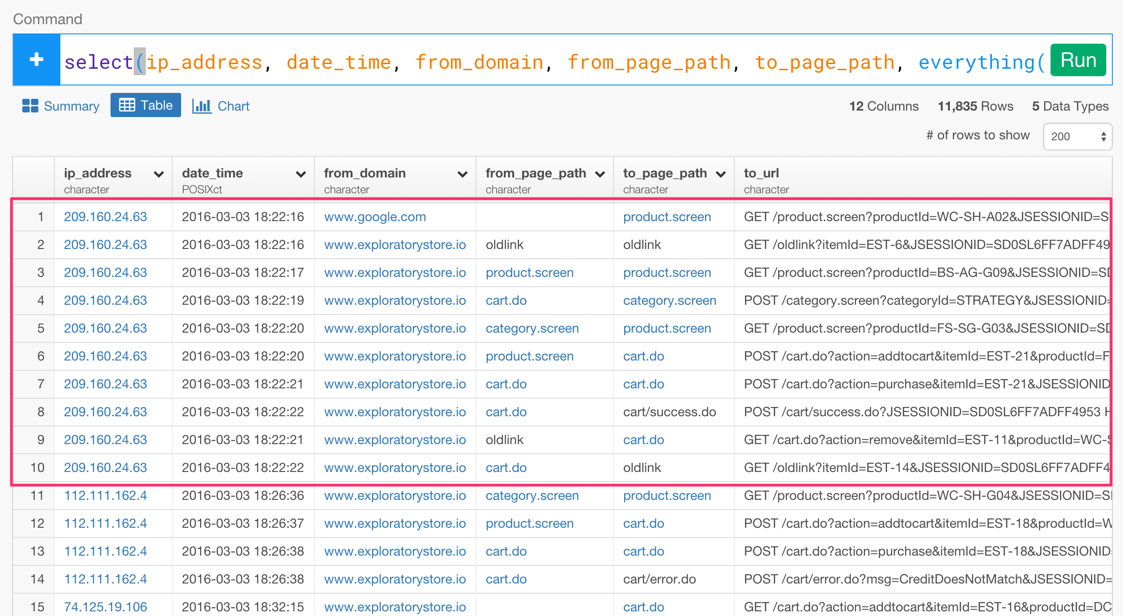Click category.screen from_page_path in row 5
This screenshot has height=616, width=1123.
coord(532,328)
